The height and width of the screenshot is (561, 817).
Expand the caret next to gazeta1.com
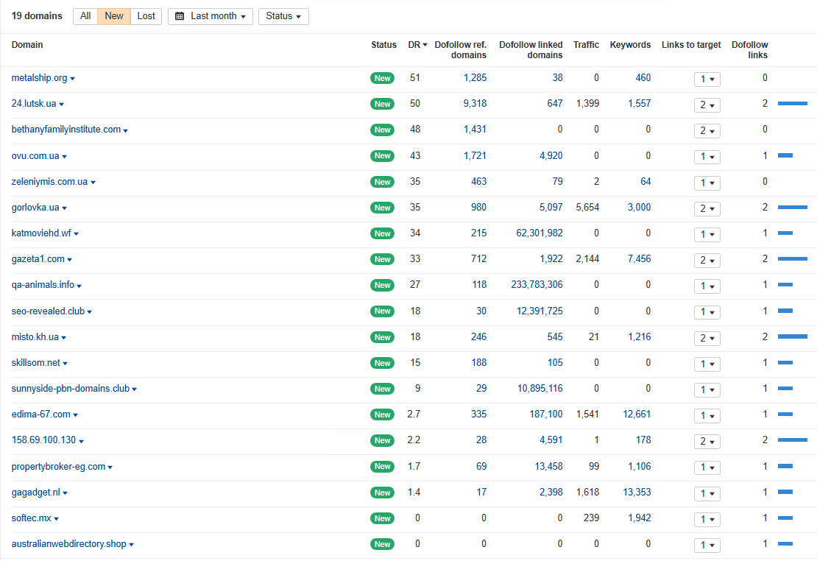69,260
